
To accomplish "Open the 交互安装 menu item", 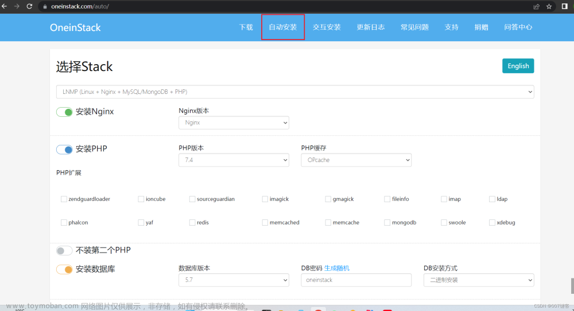I will pos(327,27).
